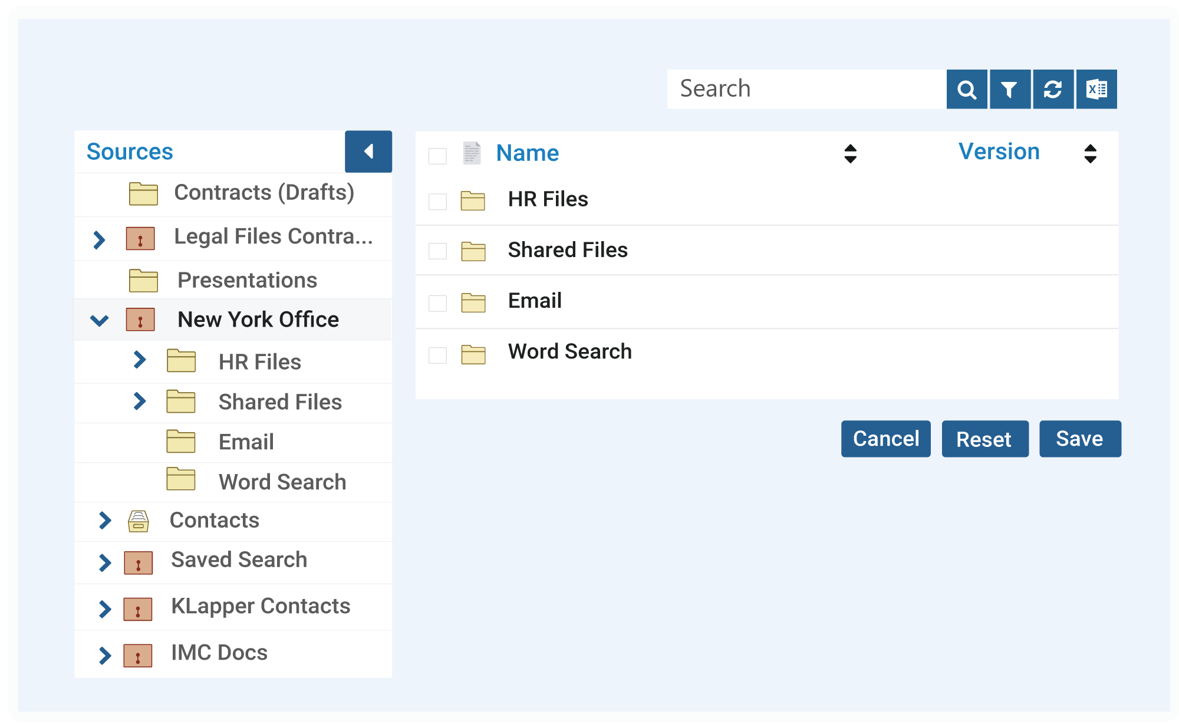
Task: Click the IMC Docs cabinet icon
Action: coord(138,655)
